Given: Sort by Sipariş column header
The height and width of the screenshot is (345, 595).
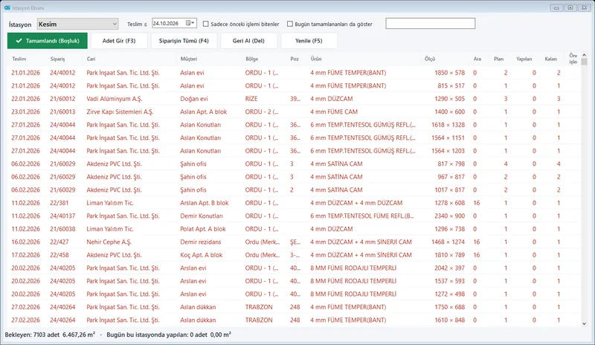Looking at the screenshot, I should pyautogui.click(x=58, y=59).
